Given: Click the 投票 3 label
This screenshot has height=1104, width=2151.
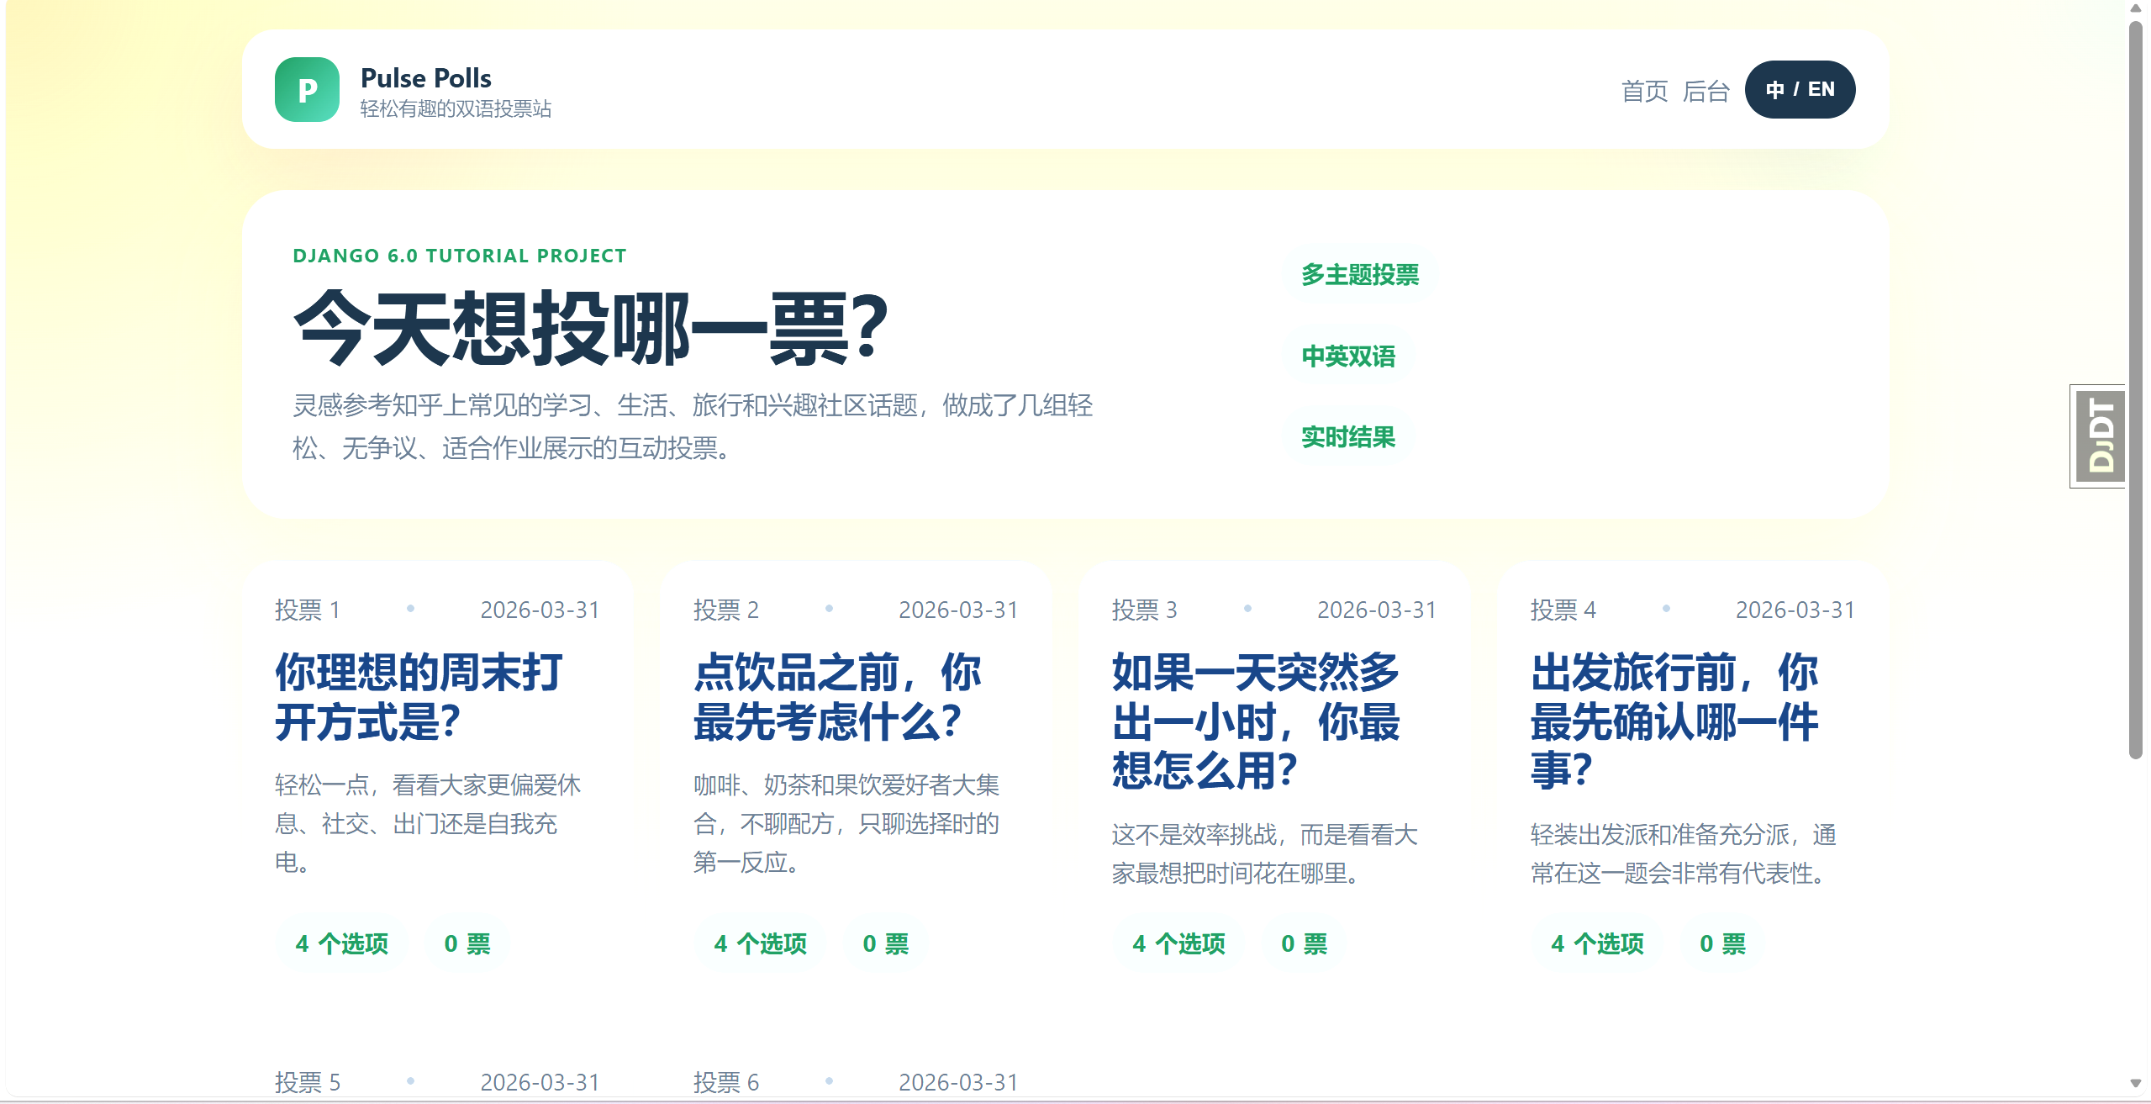Looking at the screenshot, I should (1145, 610).
